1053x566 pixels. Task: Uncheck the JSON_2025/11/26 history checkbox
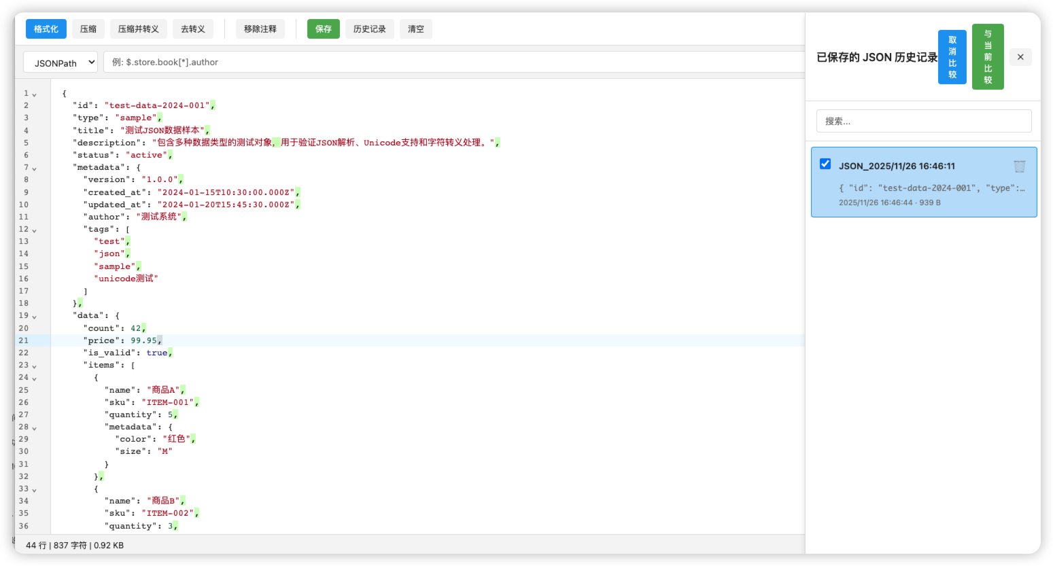(825, 164)
